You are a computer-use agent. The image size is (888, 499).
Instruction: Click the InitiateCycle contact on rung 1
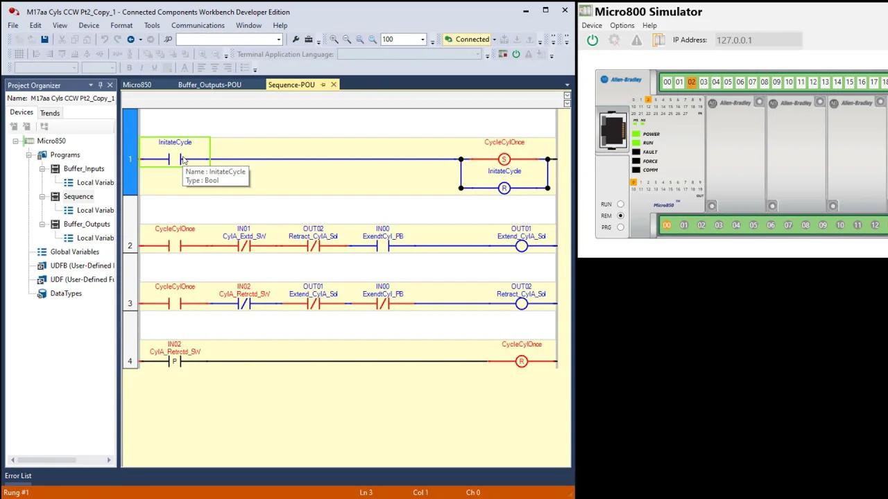click(175, 159)
